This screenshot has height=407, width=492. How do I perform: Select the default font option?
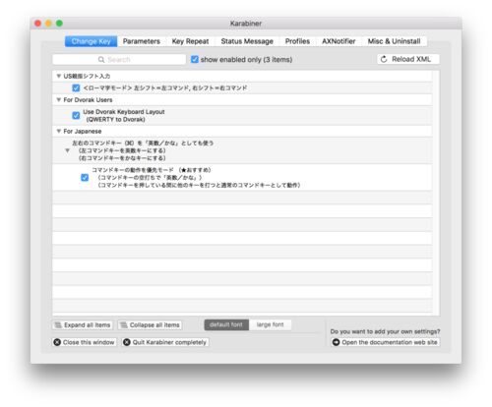coord(226,324)
